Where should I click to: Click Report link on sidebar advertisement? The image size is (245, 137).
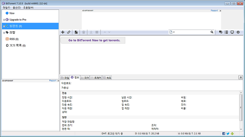pos(53,81)
